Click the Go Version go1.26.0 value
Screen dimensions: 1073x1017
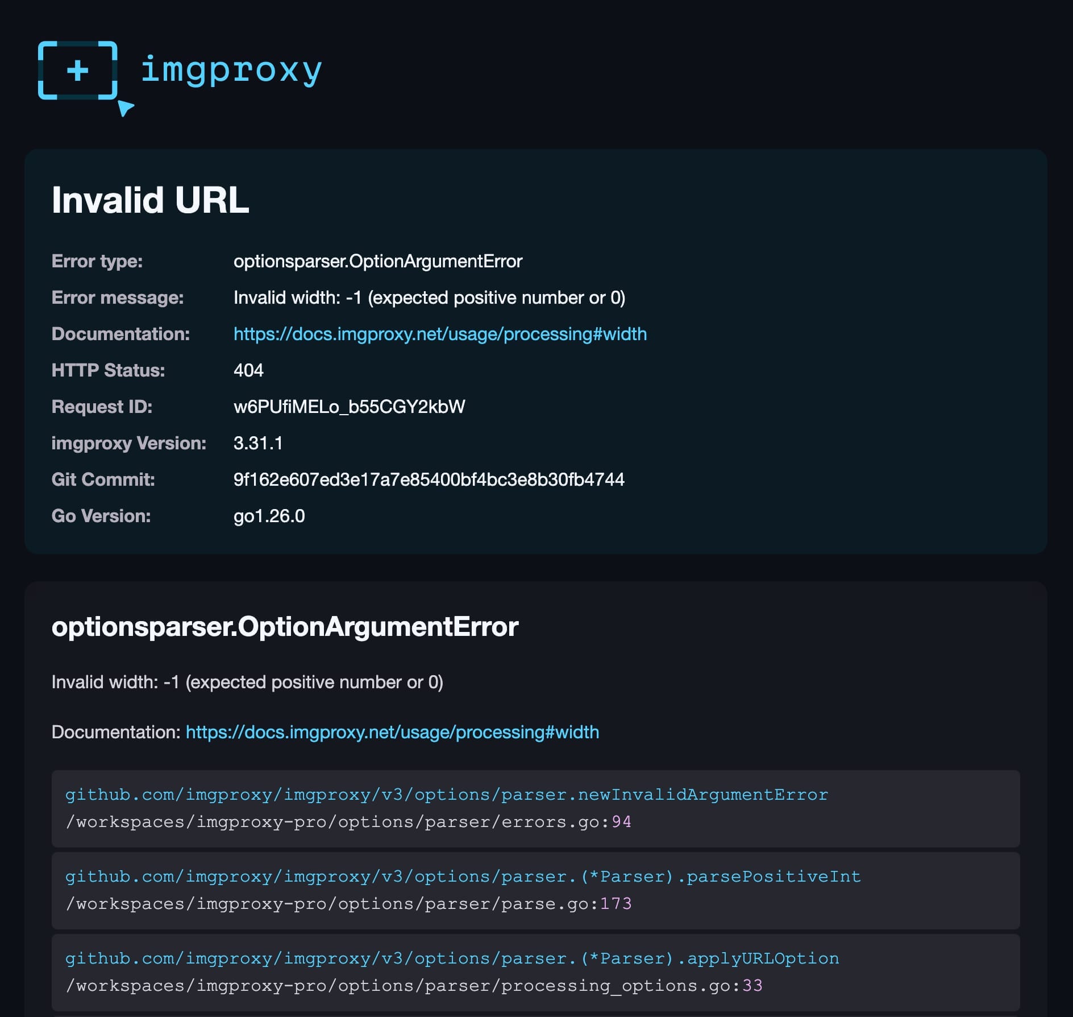[x=269, y=516]
